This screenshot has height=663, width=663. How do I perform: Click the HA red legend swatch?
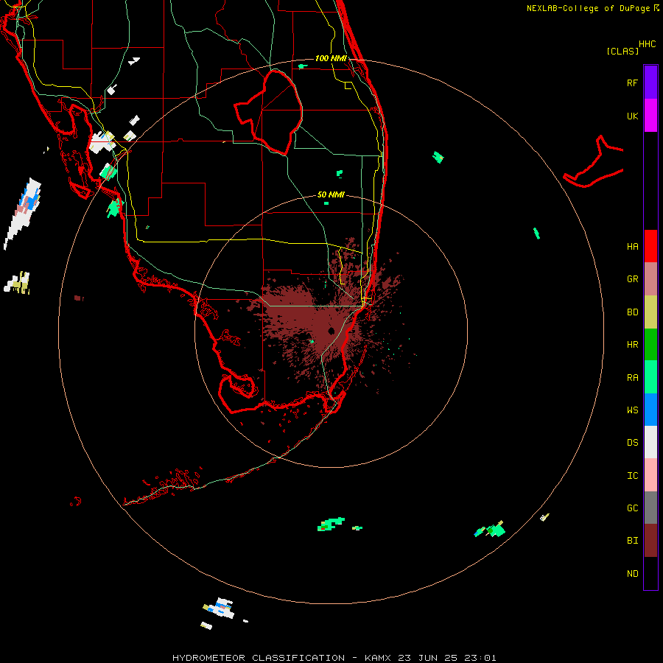point(650,246)
